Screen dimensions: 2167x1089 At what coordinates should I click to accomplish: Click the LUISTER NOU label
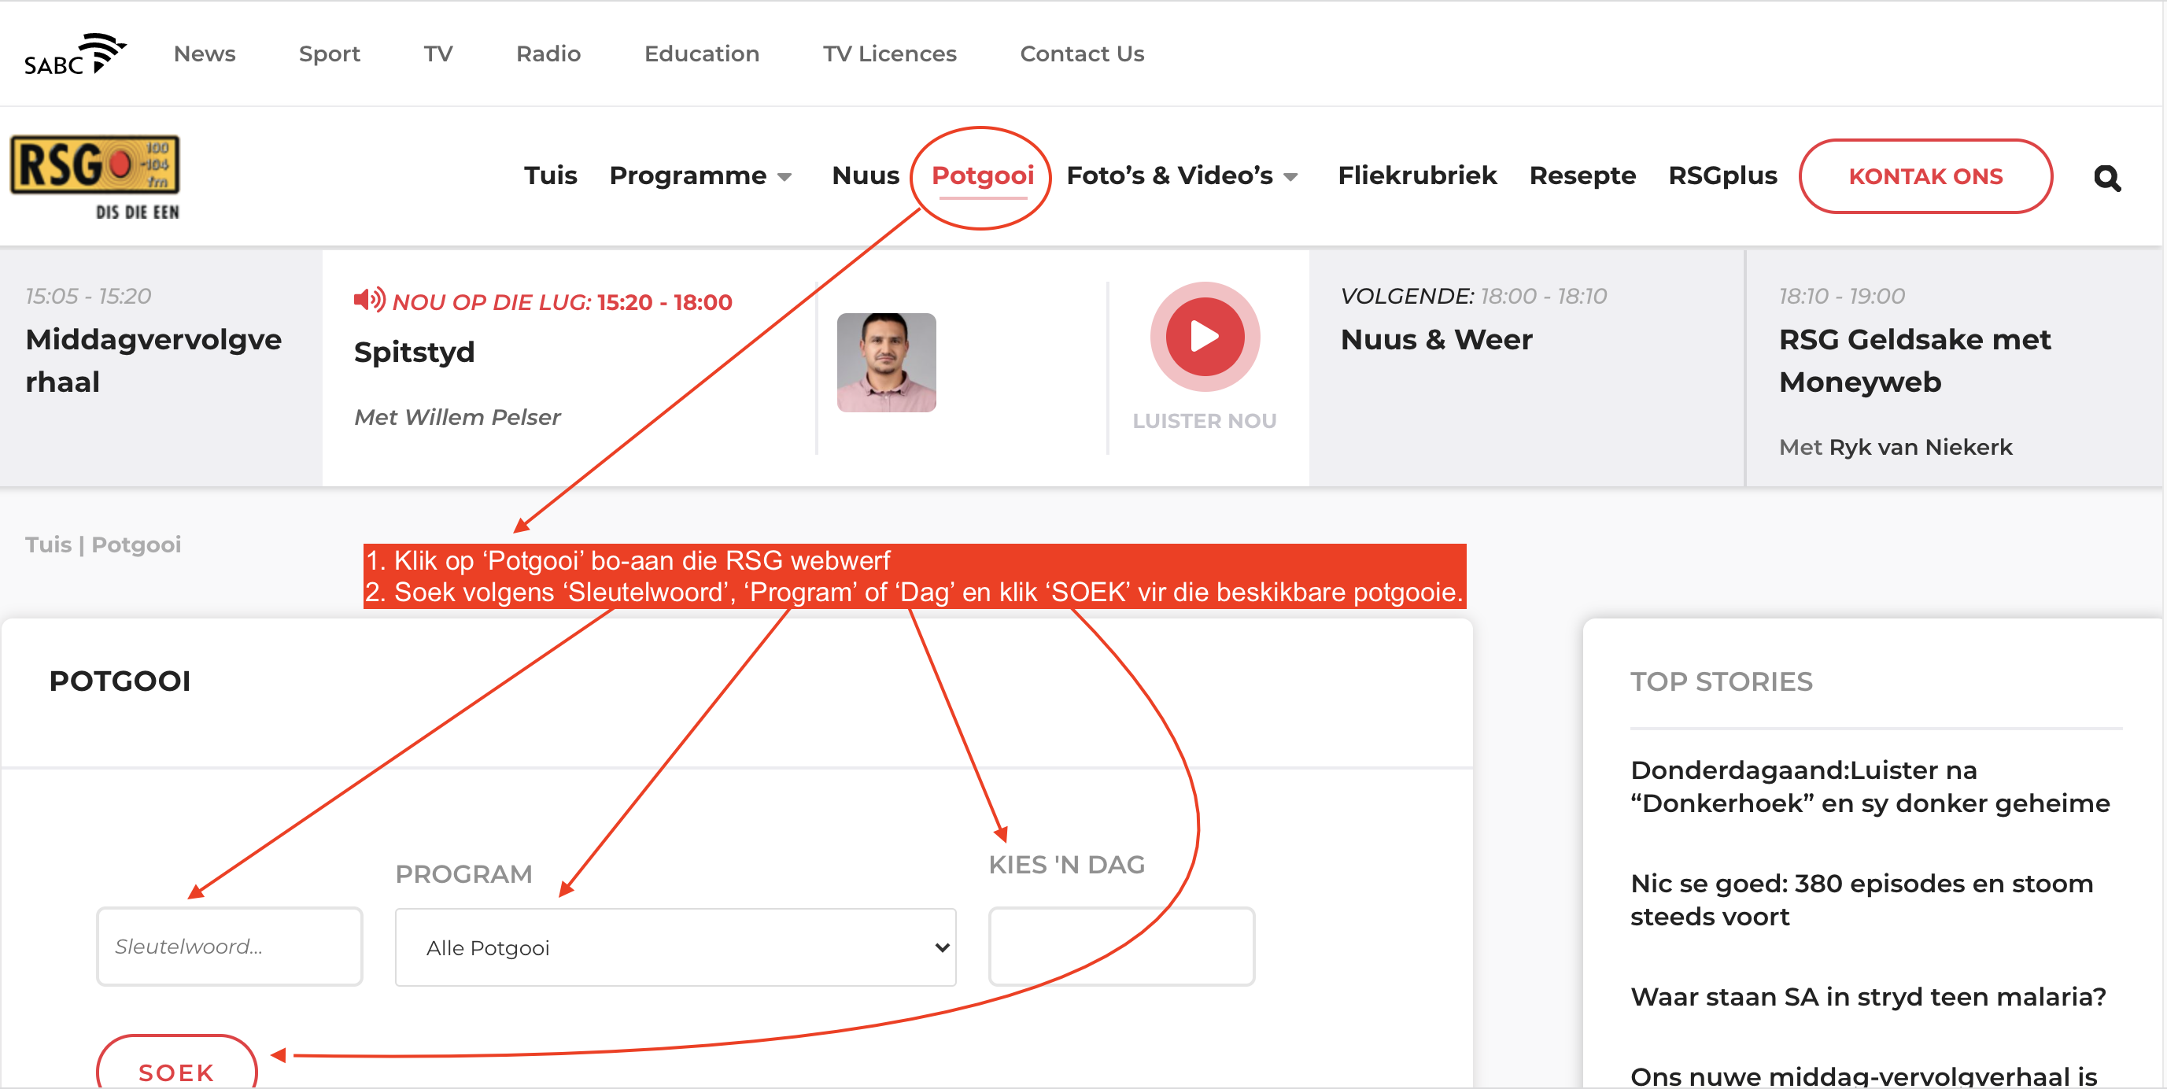1205,420
